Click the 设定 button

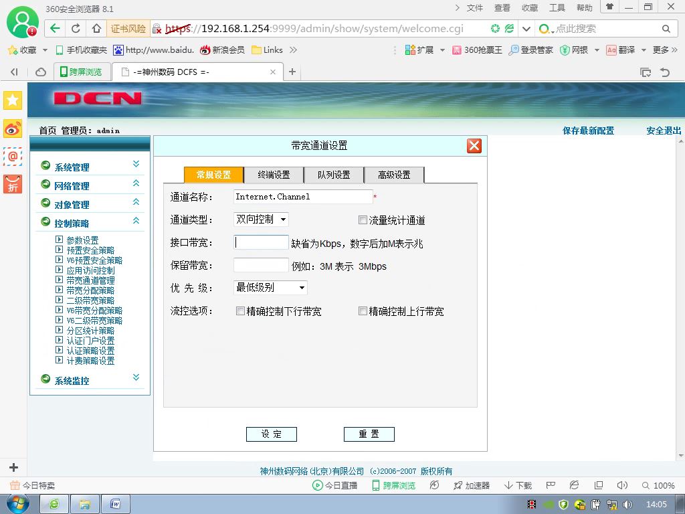pos(272,434)
